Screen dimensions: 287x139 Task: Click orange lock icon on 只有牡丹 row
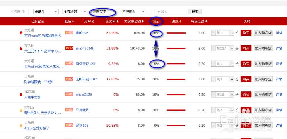[x=21, y=110]
